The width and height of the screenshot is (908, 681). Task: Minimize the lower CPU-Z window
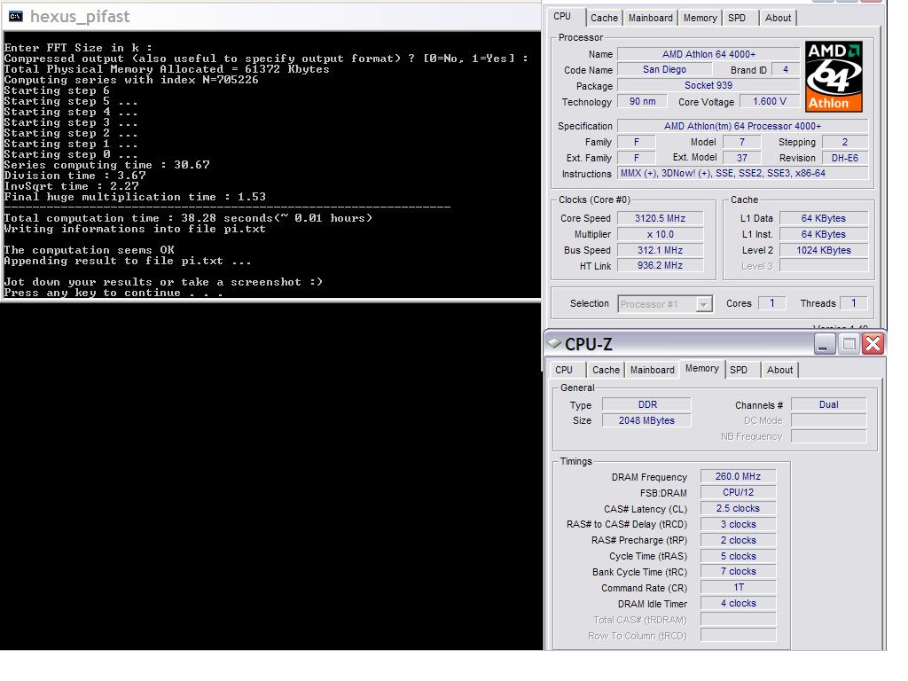tap(824, 344)
